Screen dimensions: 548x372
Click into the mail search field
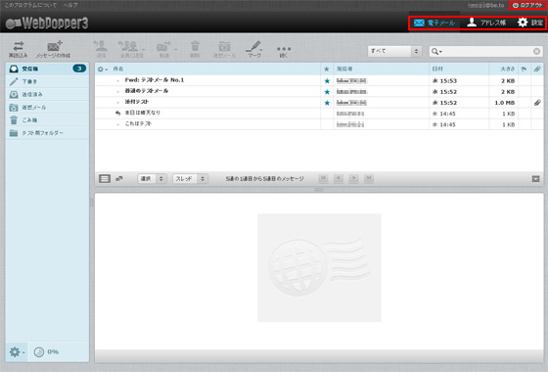coord(487,52)
